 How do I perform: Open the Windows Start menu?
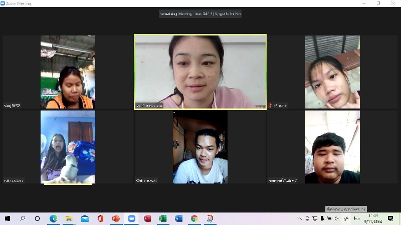8,218
